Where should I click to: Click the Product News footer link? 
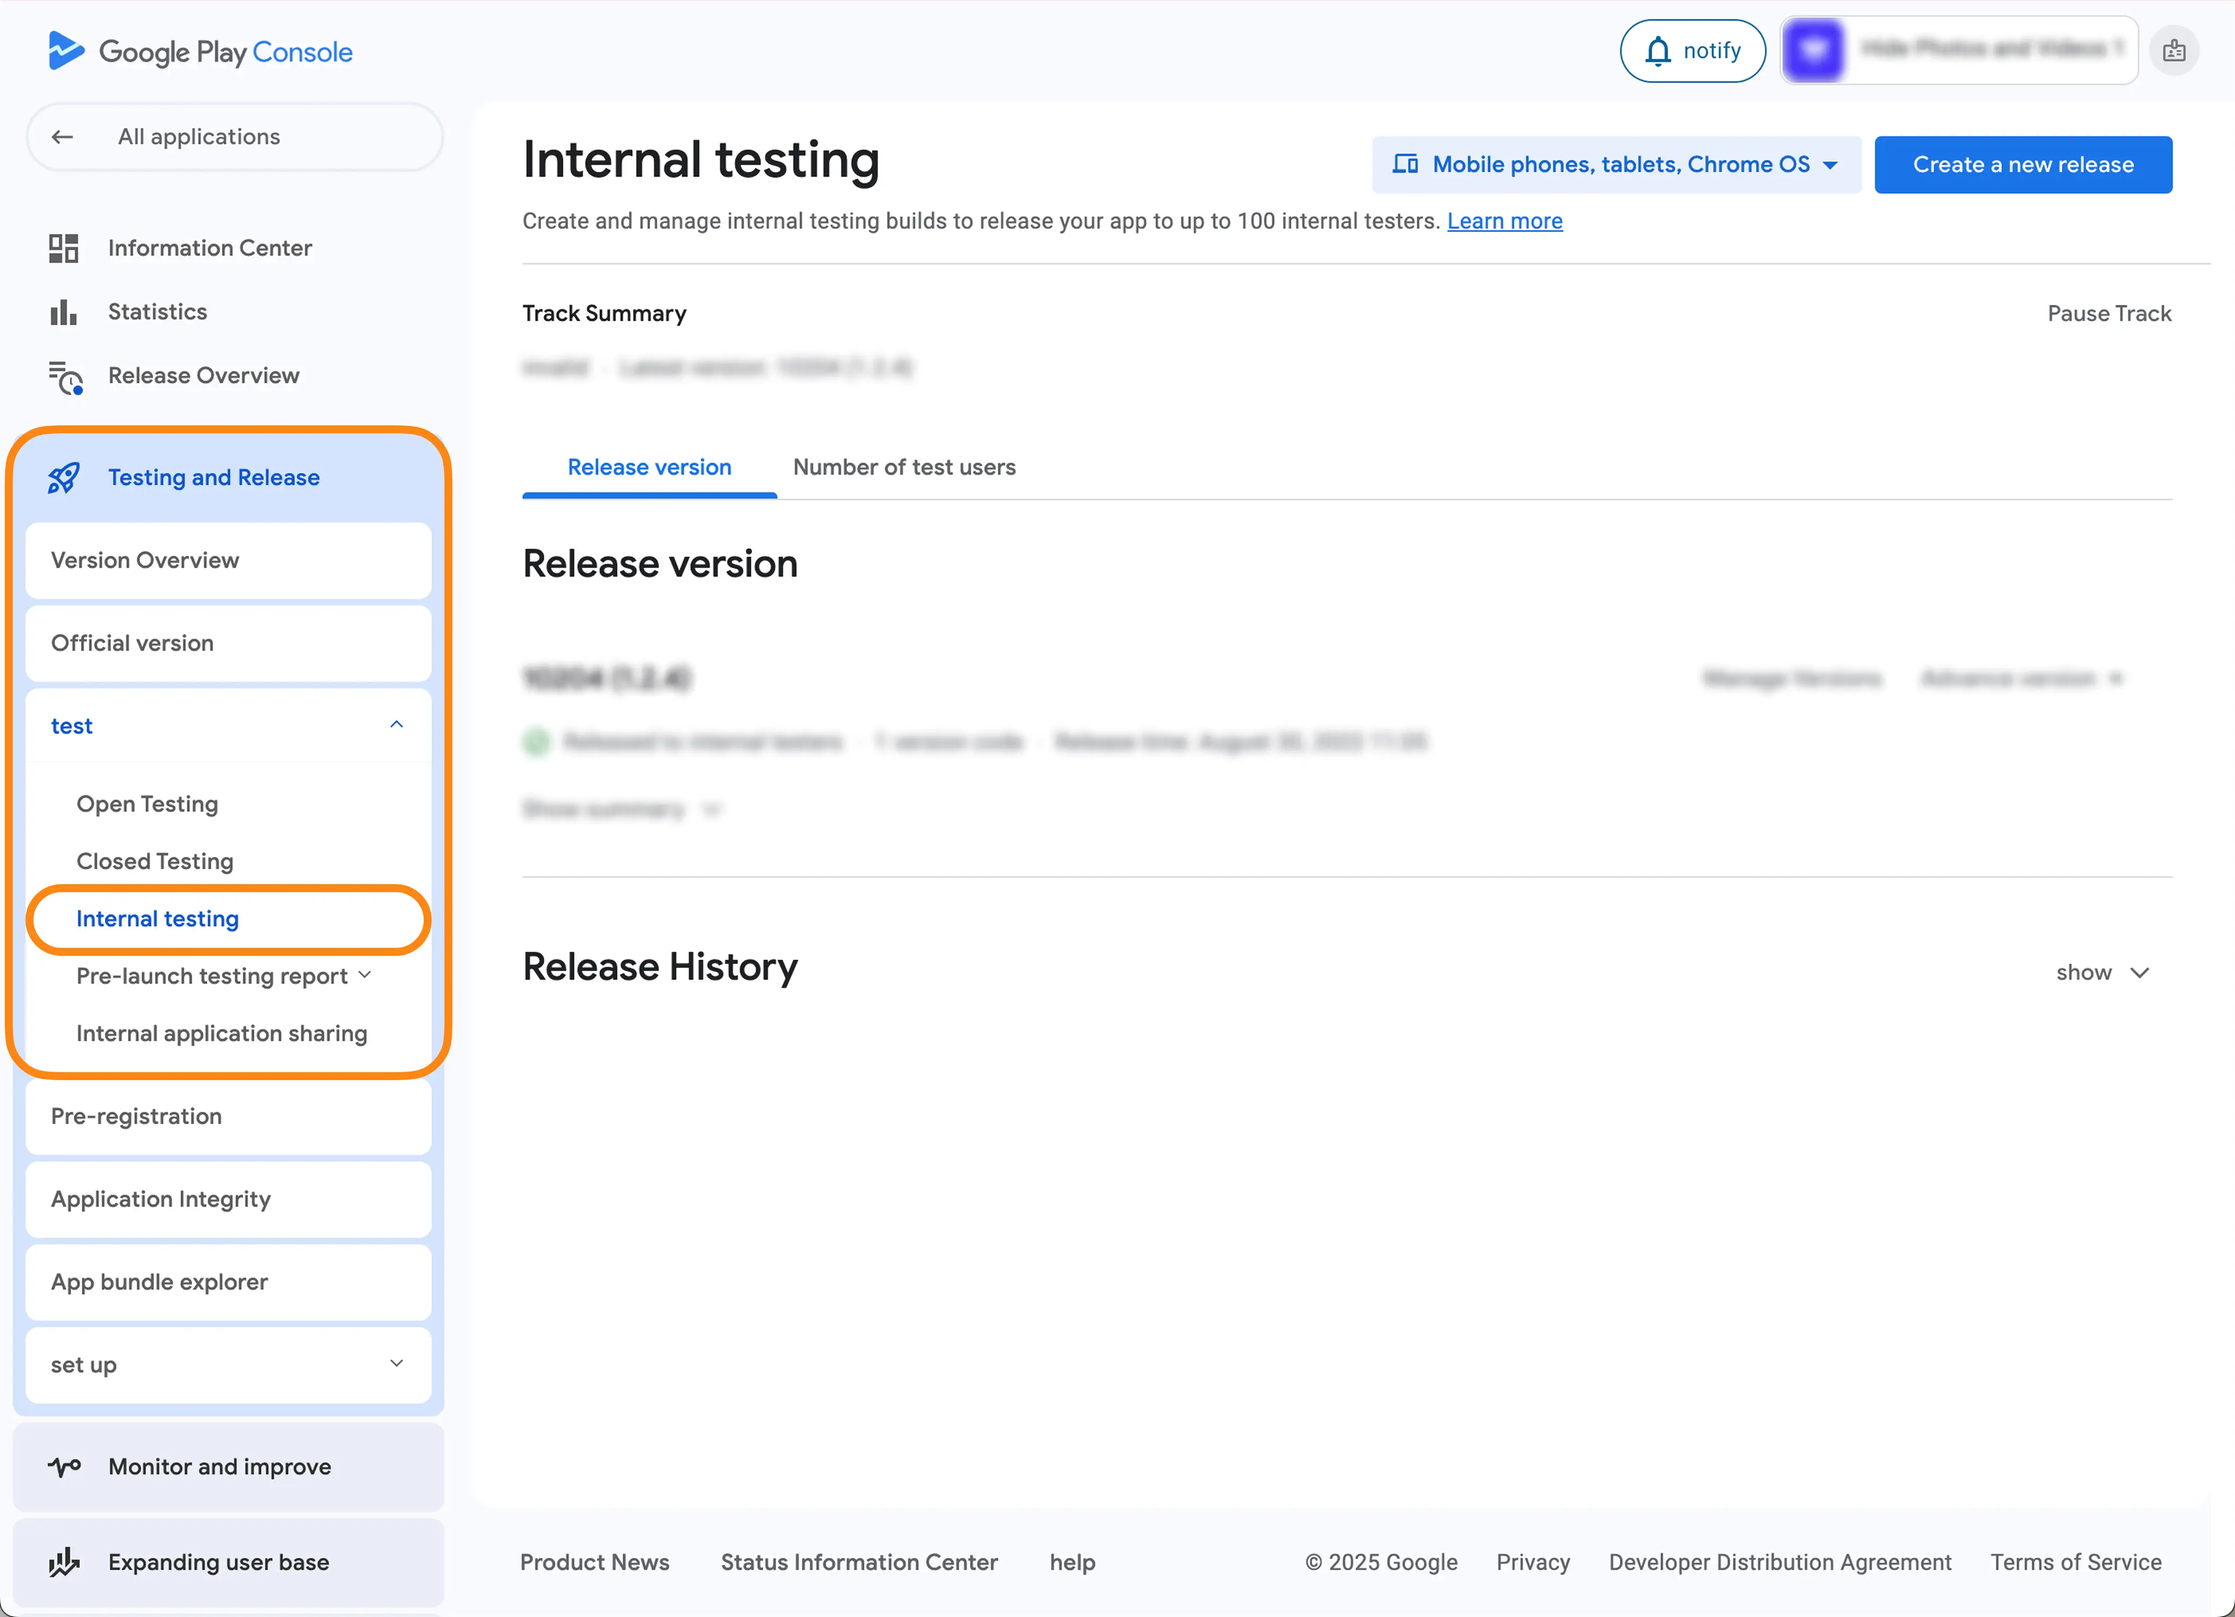594,1563
